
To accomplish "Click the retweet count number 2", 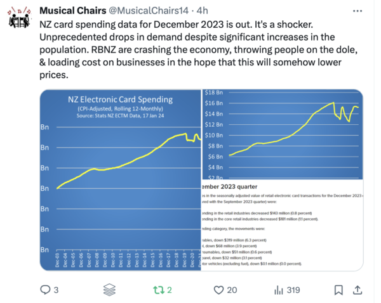I will [170, 290].
